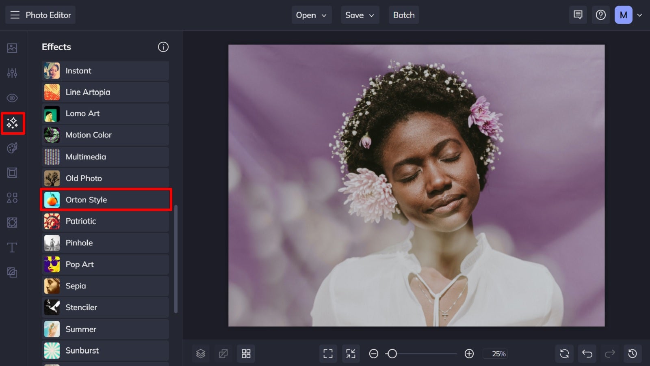Click the Layers icon in the bottom toolbar
650x366 pixels.
(201, 353)
